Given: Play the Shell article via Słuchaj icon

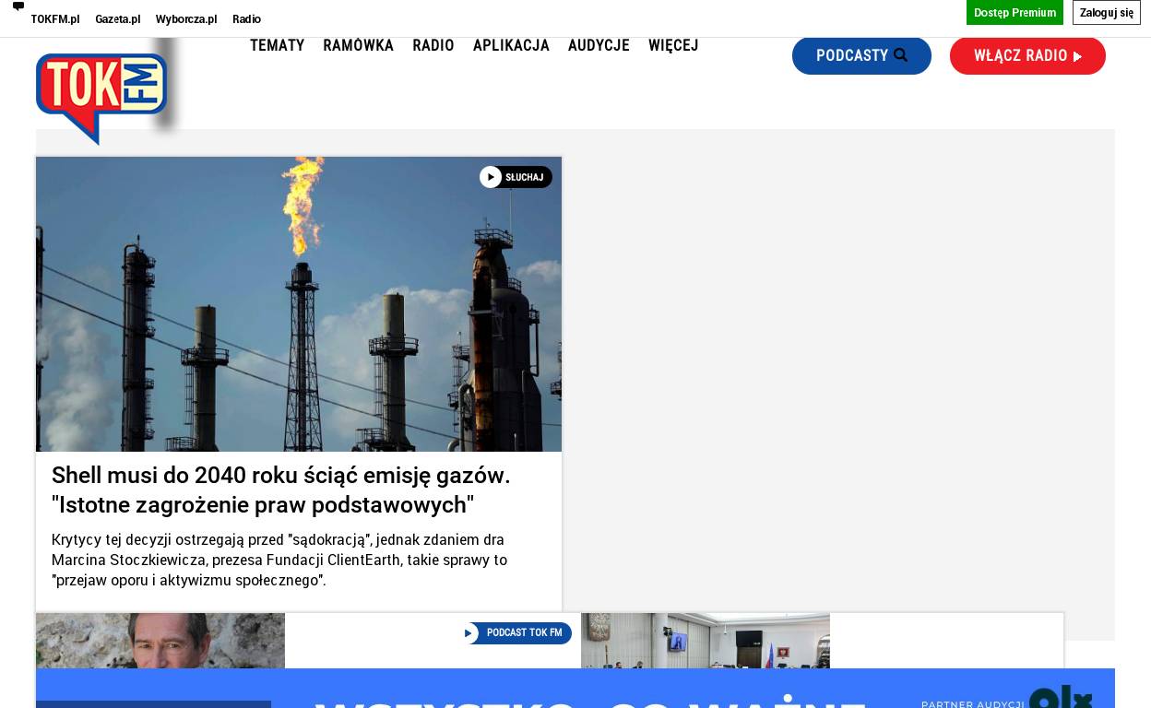Looking at the screenshot, I should [x=516, y=177].
